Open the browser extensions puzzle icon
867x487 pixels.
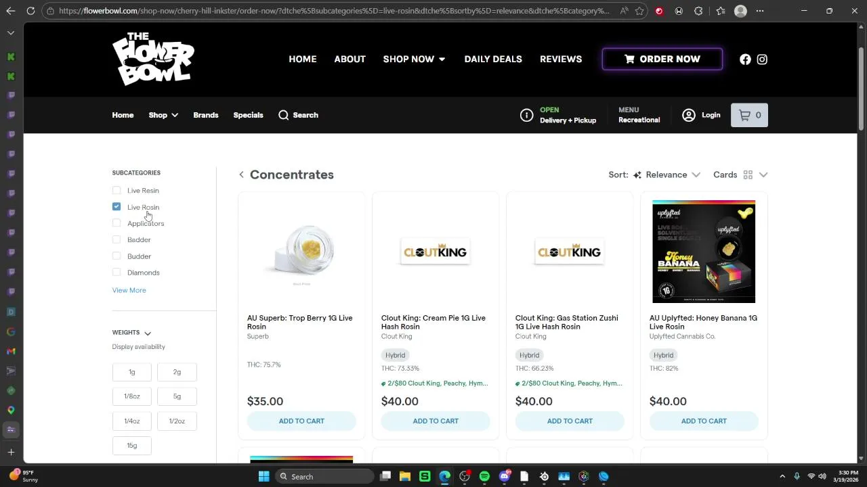[698, 11]
